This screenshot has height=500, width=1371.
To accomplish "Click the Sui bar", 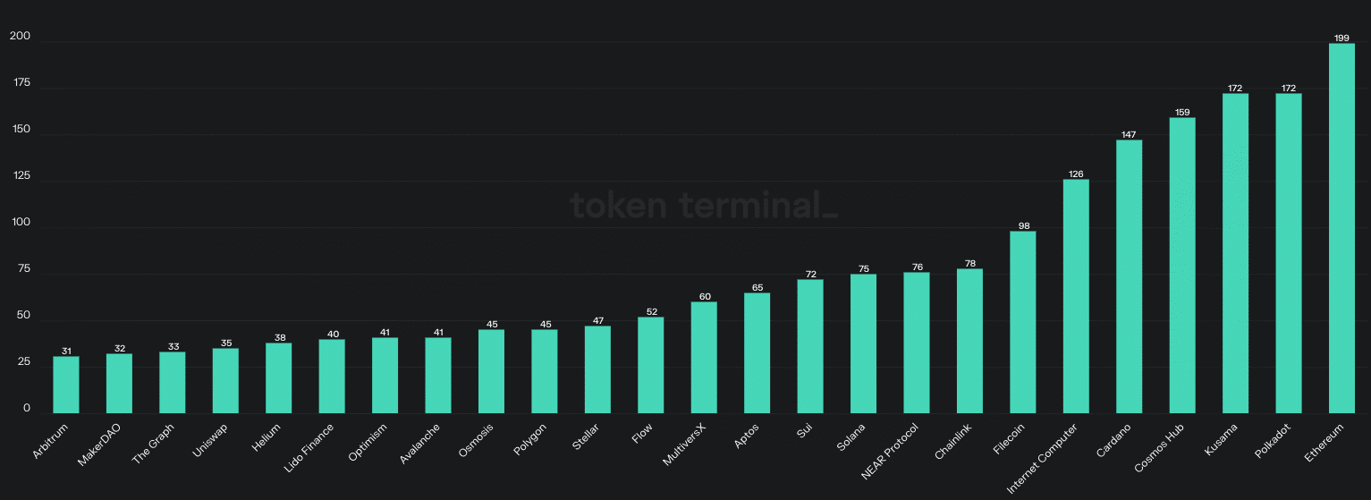I will click(x=810, y=346).
